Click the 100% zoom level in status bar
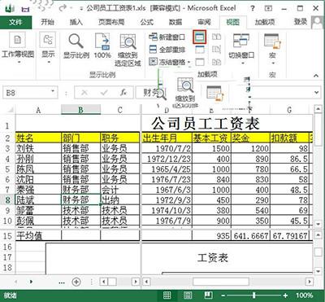Viewport: 325px width, 302px height. point(304,295)
